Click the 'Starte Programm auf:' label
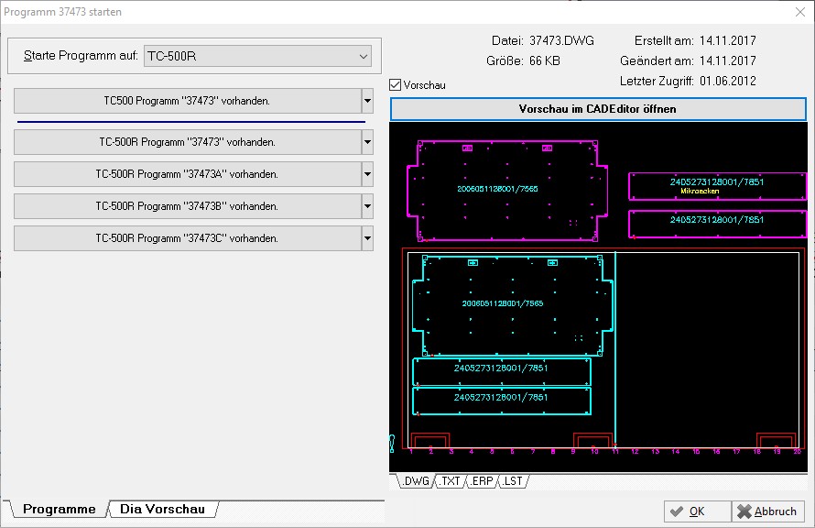Image resolution: width=815 pixels, height=528 pixels. tap(81, 56)
